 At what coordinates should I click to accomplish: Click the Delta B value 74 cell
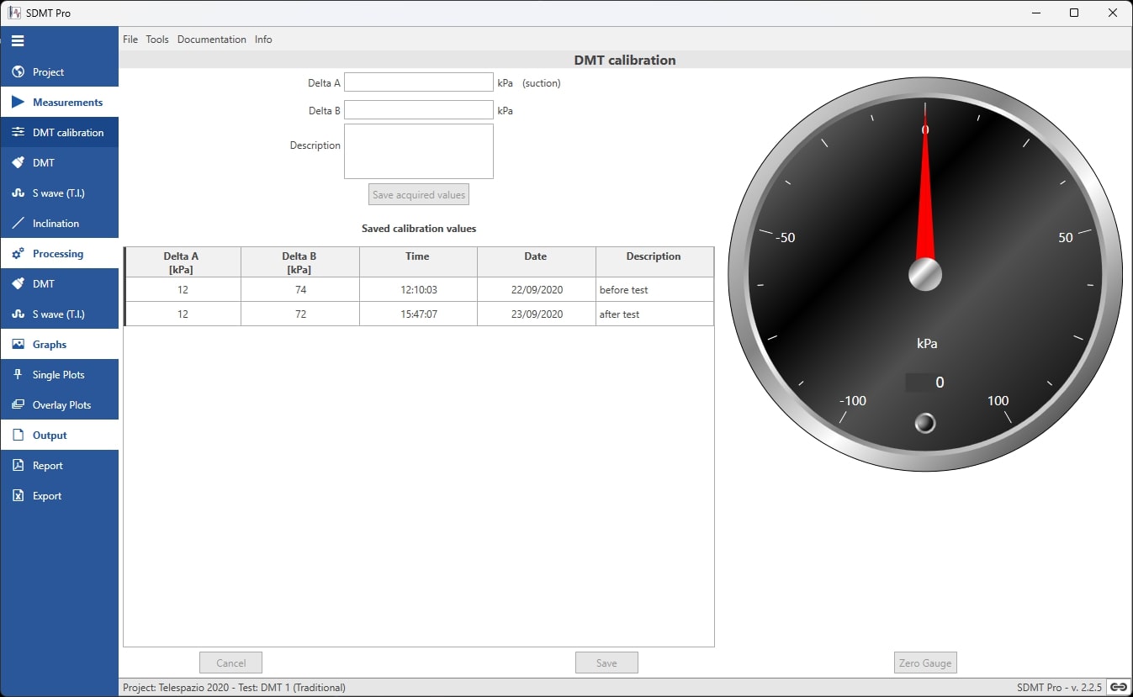300,290
